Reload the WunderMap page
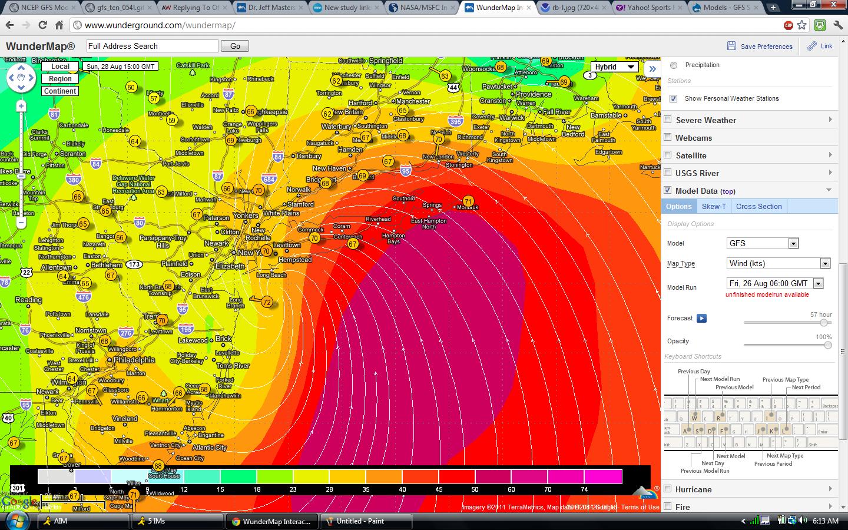Viewport: 848px width, 530px height. click(42, 25)
